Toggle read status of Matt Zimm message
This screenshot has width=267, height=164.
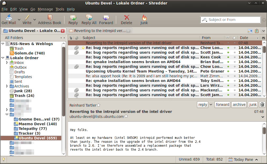click(x=228, y=76)
